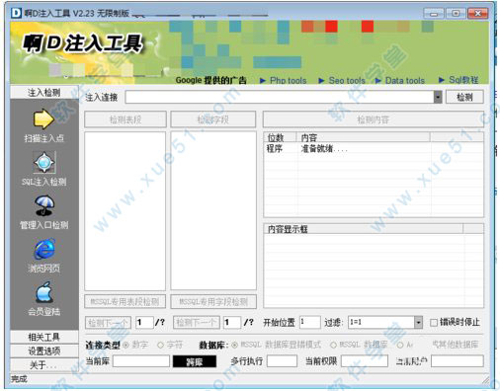Click the 检测 button
This screenshot has width=500, height=391.
(x=464, y=97)
